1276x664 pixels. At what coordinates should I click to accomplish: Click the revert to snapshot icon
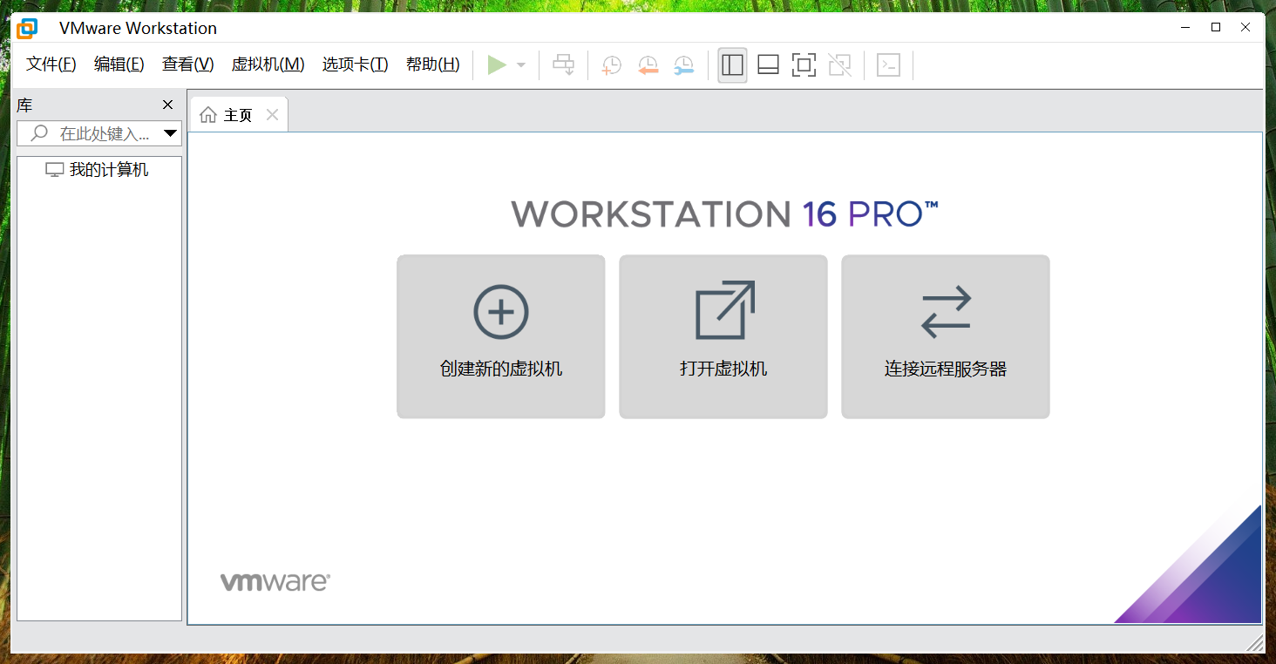click(x=648, y=64)
